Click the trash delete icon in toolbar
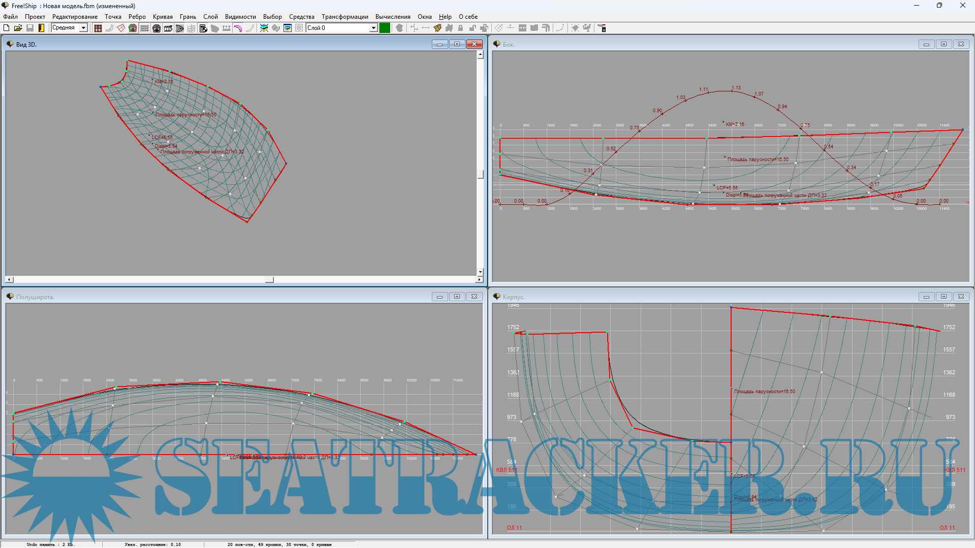Screen dimensions: 975x548 602,28
